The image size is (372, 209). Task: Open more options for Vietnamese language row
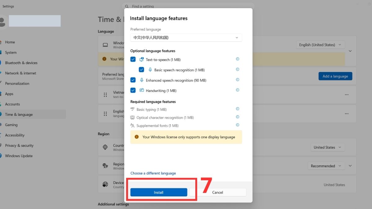pos(347,95)
